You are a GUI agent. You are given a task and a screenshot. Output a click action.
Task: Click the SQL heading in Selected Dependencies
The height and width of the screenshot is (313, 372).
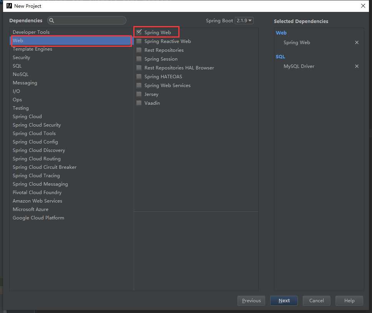281,57
